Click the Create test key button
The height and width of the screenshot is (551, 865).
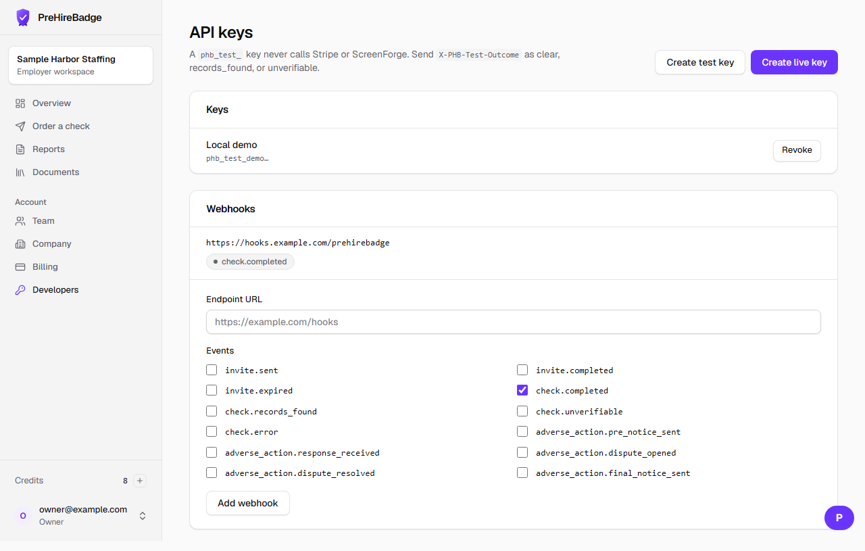pyautogui.click(x=700, y=62)
